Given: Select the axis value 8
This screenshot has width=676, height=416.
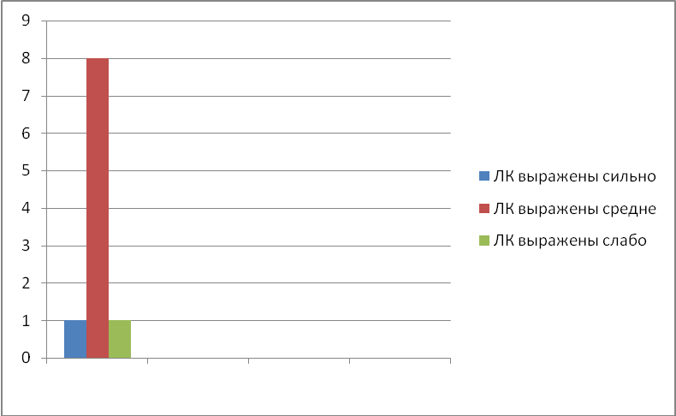Looking at the screenshot, I should pos(26,58).
